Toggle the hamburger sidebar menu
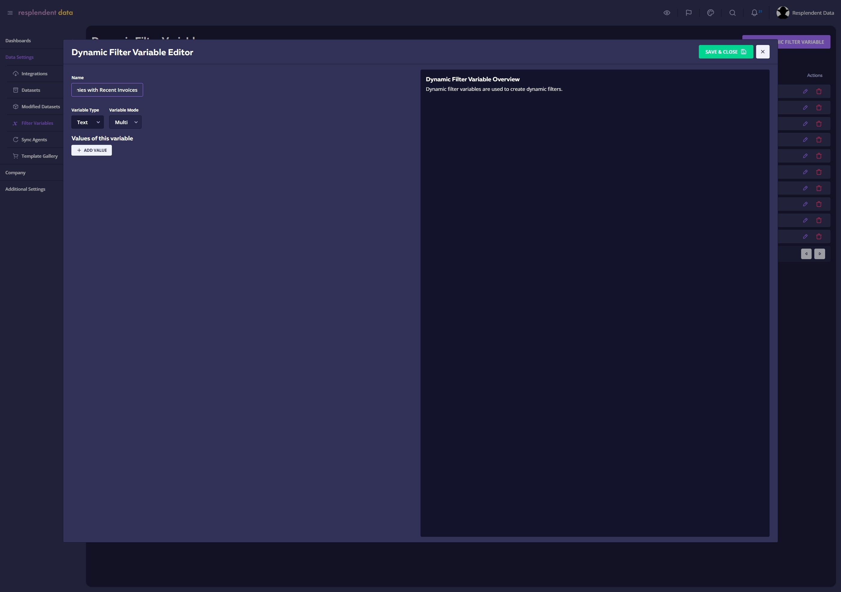 coord(10,13)
